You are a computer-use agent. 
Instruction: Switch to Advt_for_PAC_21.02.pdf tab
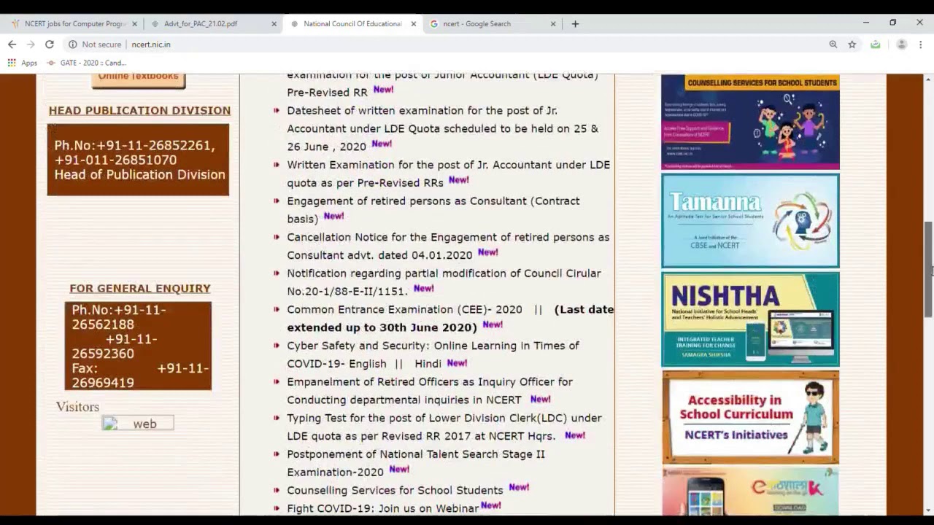point(212,24)
